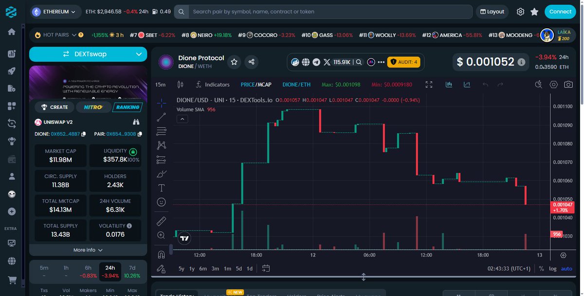Expand the More info section
The image size is (584, 296).
tap(88, 250)
